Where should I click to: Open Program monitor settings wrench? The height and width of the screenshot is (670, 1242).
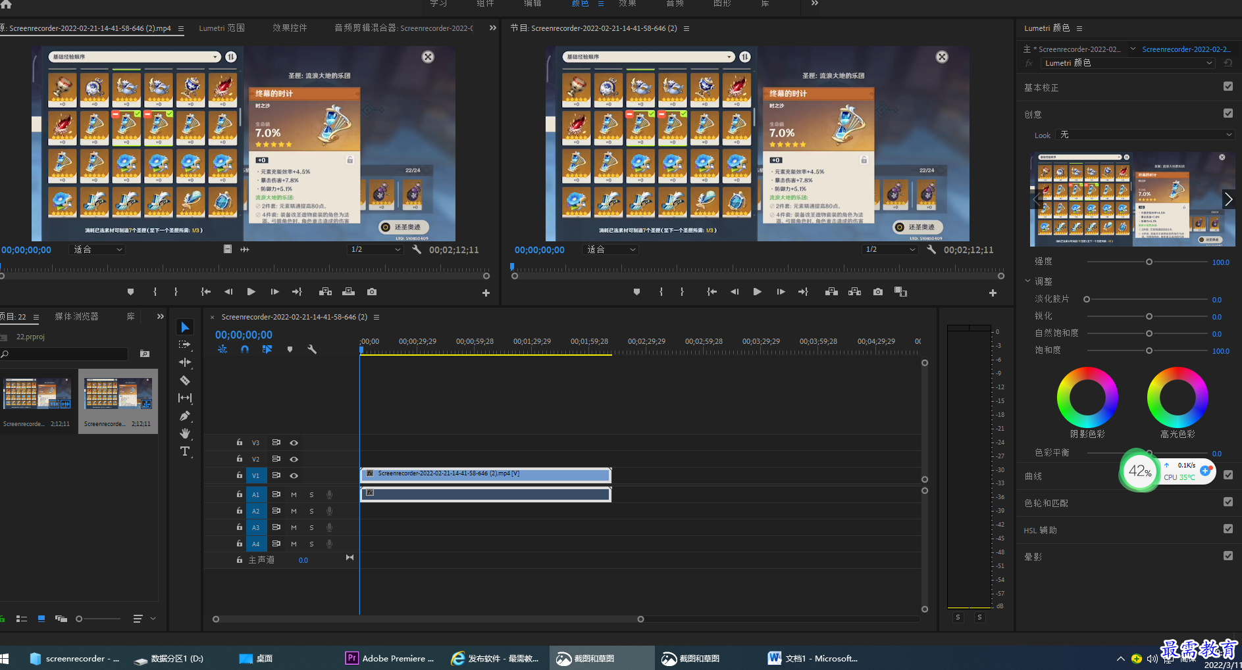point(931,249)
